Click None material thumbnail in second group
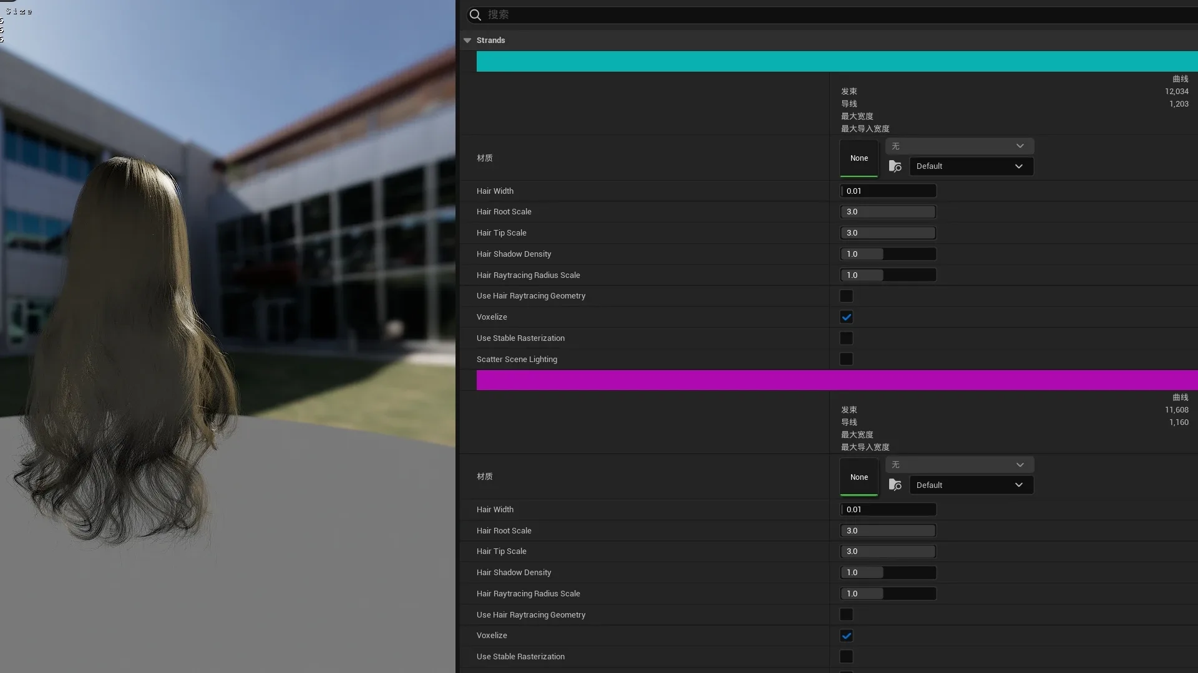 (x=859, y=477)
